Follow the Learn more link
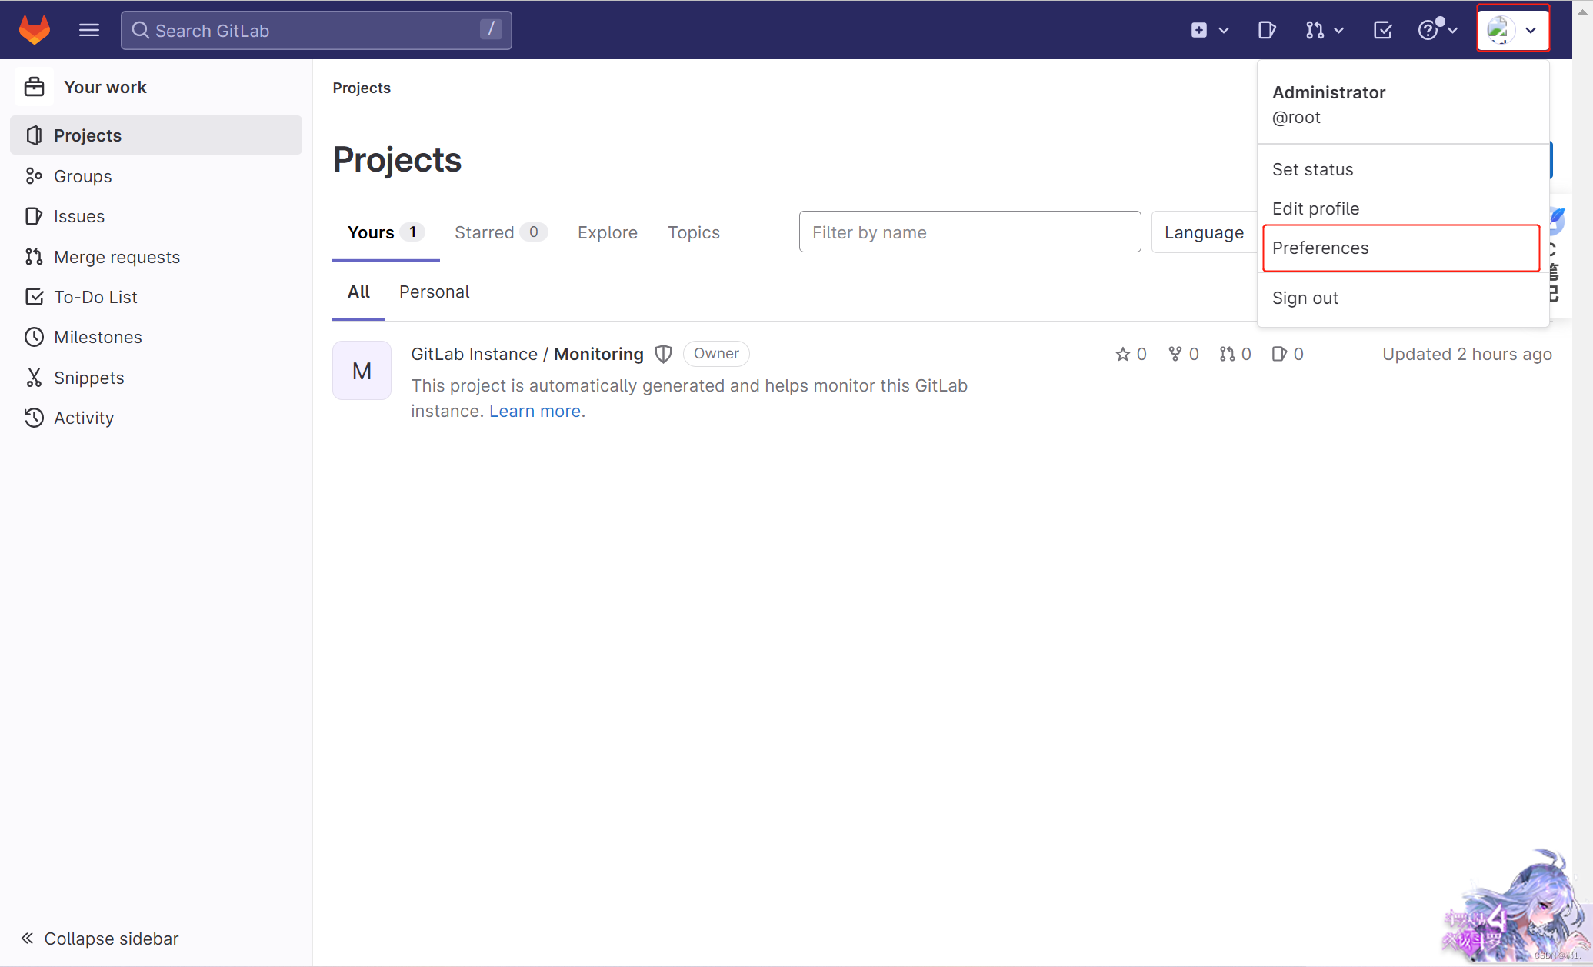This screenshot has height=967, width=1593. coord(535,411)
